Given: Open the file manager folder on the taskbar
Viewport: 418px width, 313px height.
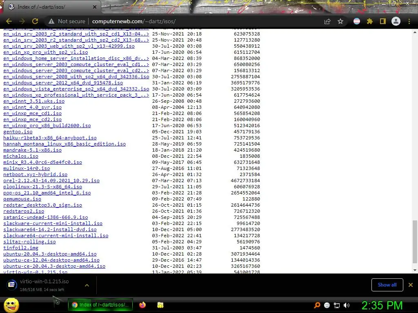Looking at the screenshot, I should pos(160,305).
